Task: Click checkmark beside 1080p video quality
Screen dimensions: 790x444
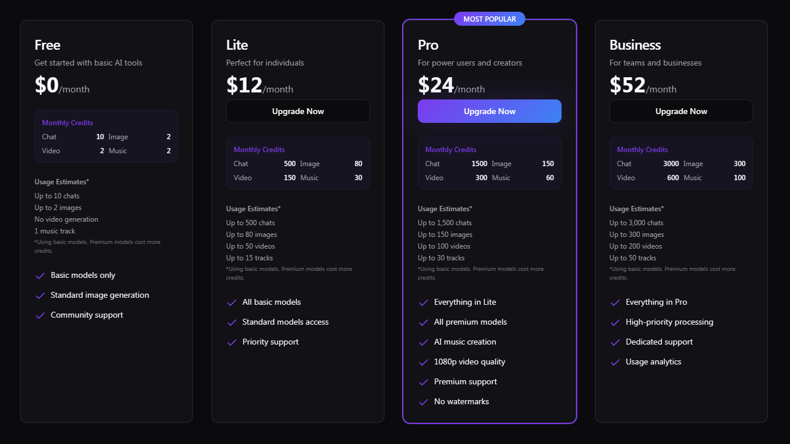Action: 424,362
